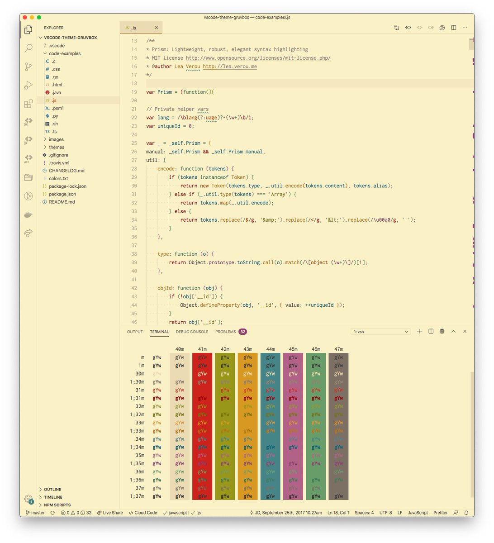Screen dimensions: 494x543
Task: Collapse the VSCODE-THEME-GRUVBOX root folder
Action: 78,38
